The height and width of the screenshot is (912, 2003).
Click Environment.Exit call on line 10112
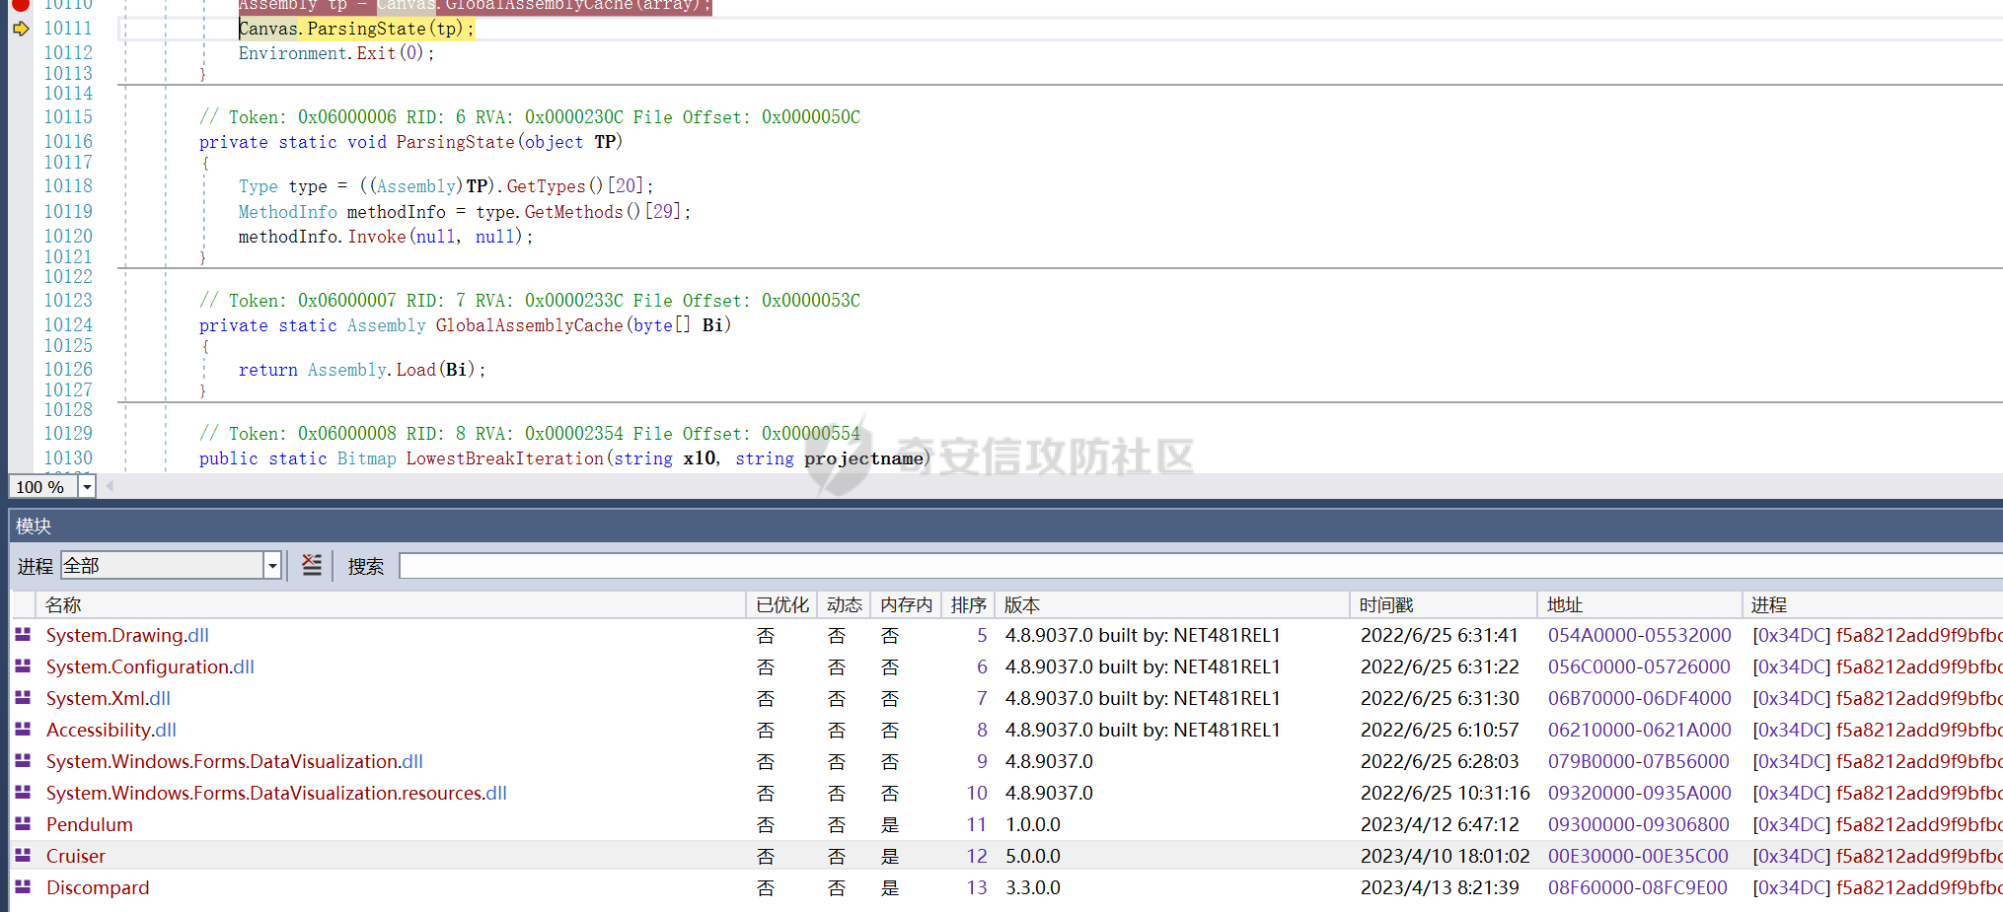tap(317, 53)
